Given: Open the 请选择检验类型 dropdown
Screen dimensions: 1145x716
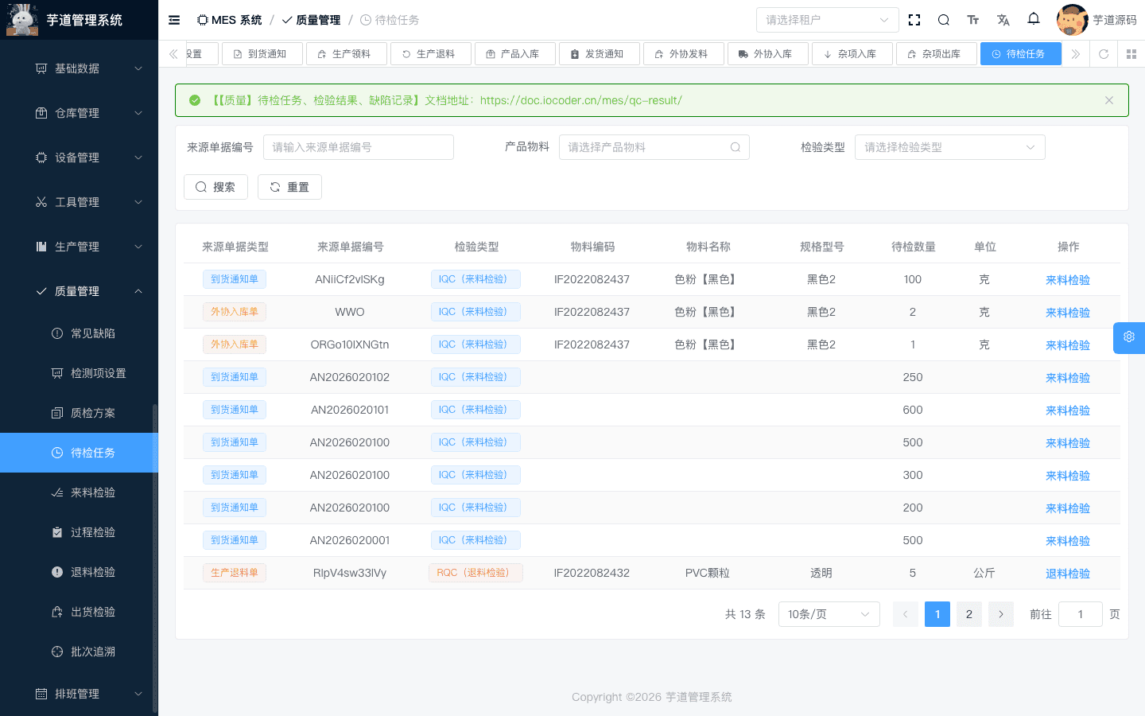Looking at the screenshot, I should 949,147.
